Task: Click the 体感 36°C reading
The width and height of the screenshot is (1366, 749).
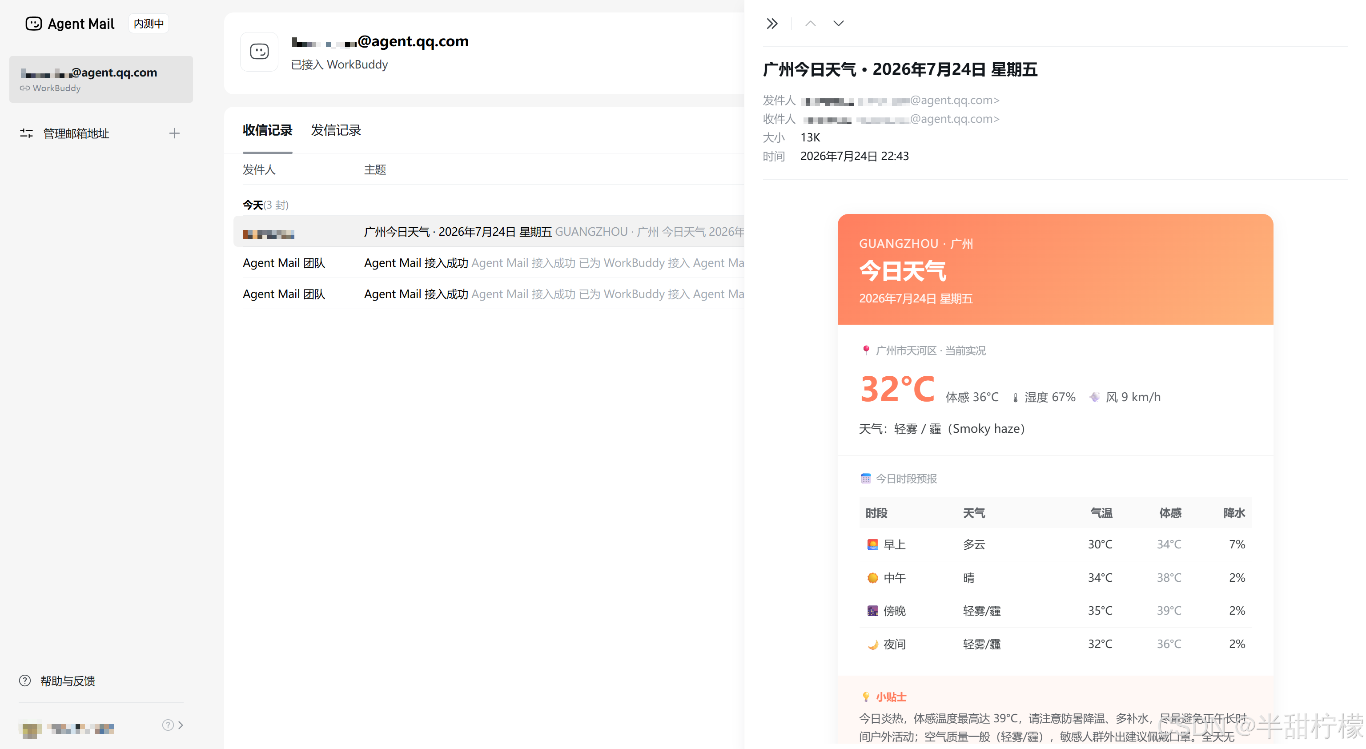Action: [972, 397]
